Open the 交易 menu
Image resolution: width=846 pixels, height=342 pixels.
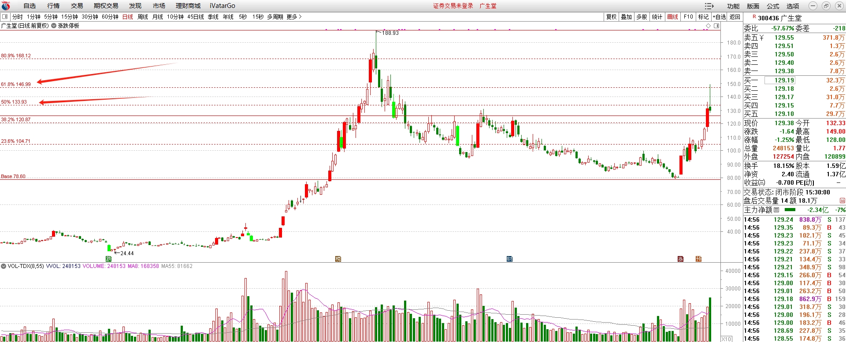tap(77, 6)
